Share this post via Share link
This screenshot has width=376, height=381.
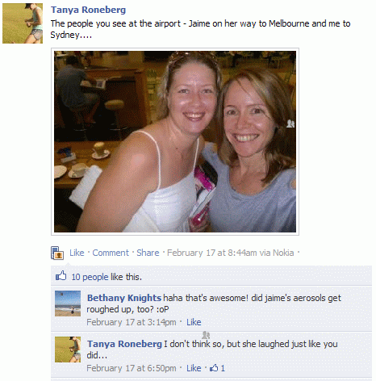pos(148,253)
